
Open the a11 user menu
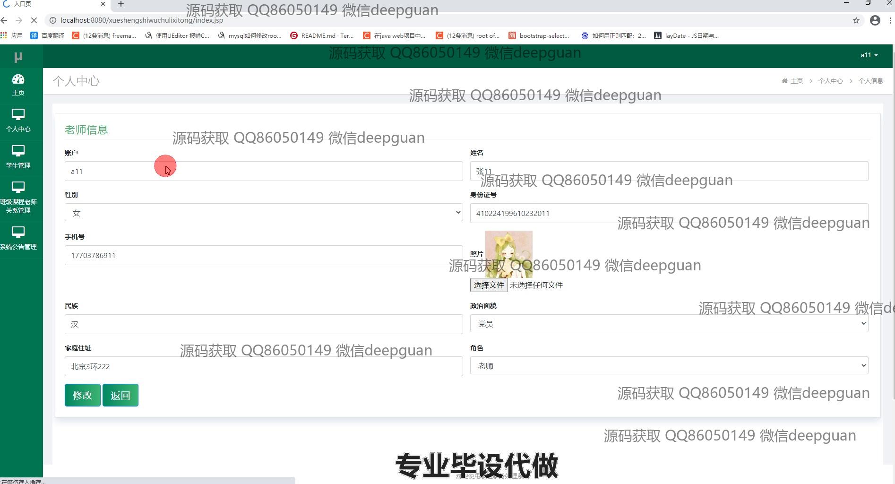tap(869, 55)
